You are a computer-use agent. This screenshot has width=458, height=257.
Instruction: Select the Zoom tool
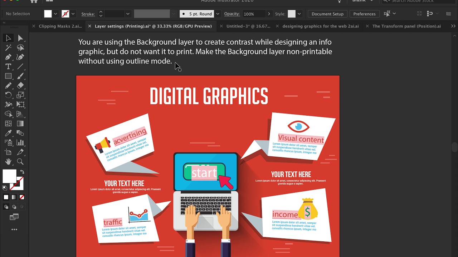pyautogui.click(x=20, y=162)
